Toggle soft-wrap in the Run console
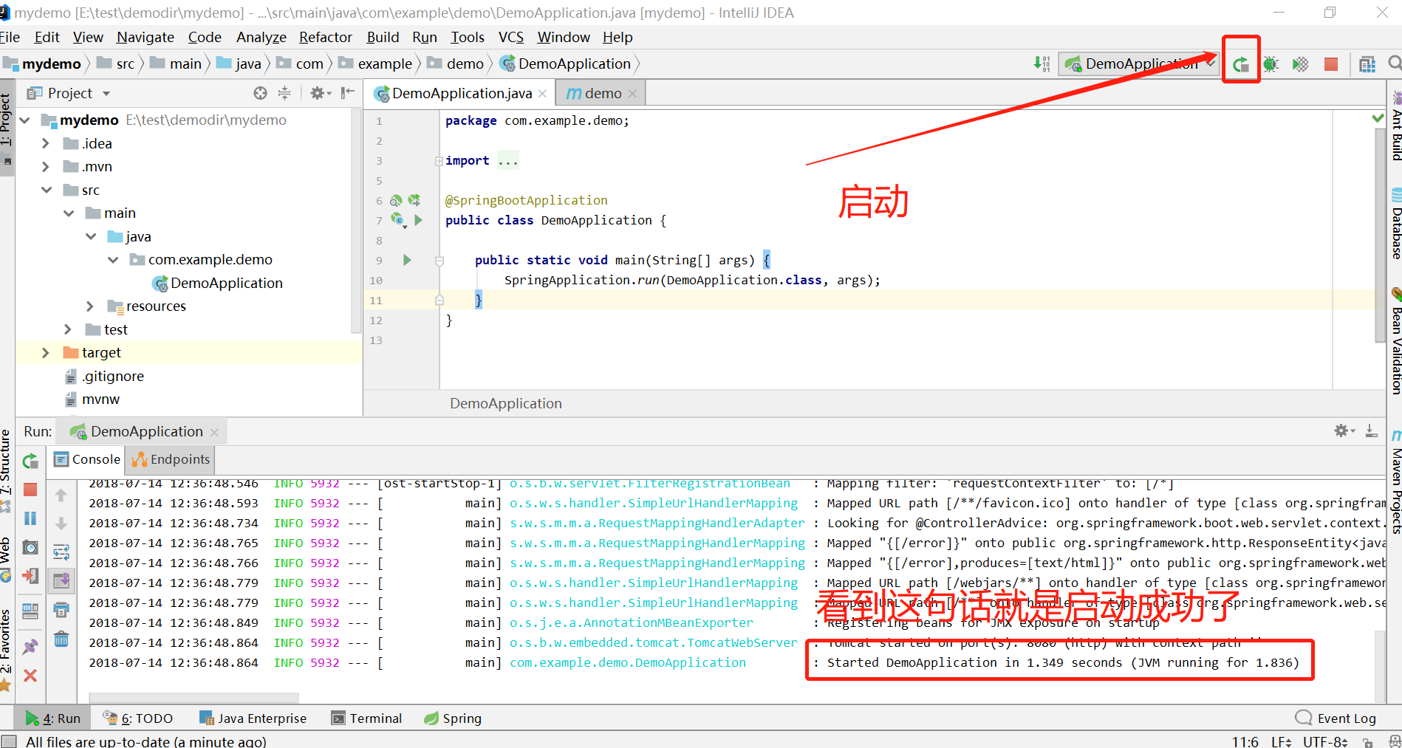This screenshot has height=748, width=1402. coord(61,552)
